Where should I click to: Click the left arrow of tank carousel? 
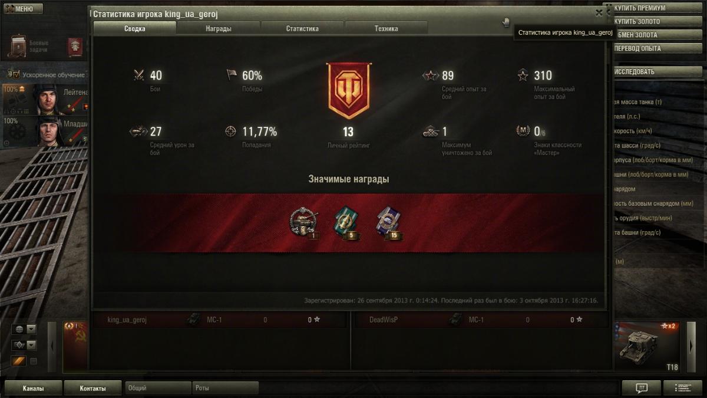52,346
